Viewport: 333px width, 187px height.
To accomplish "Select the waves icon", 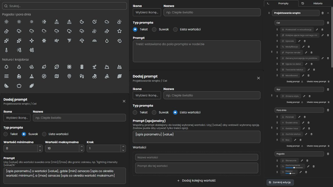I will pos(6,76).
